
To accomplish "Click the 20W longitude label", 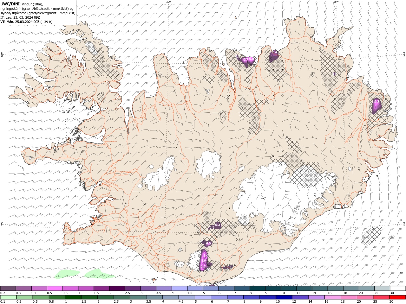I will tap(169, 2).
